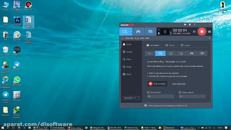
Task: Switch to HDMI device recording mode in top toolbar
Action: coord(150,32)
